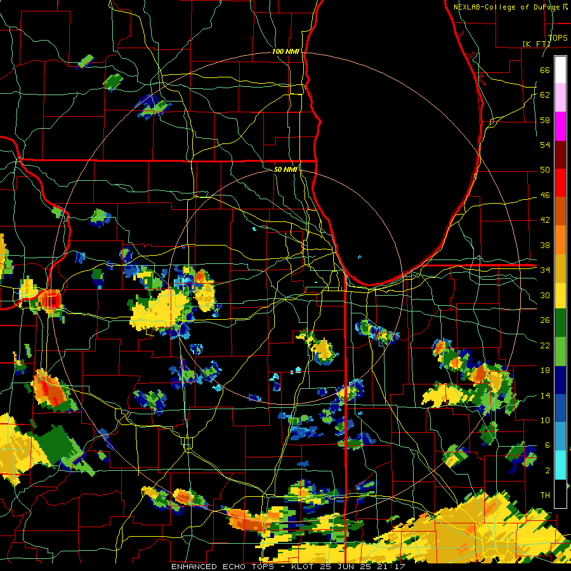Screen dimensions: 571x571
Task: Click the "42" legend value
Action: [x=545, y=220]
